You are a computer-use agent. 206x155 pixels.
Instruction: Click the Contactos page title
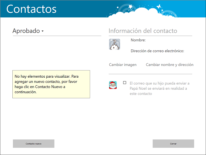coord(31,9)
